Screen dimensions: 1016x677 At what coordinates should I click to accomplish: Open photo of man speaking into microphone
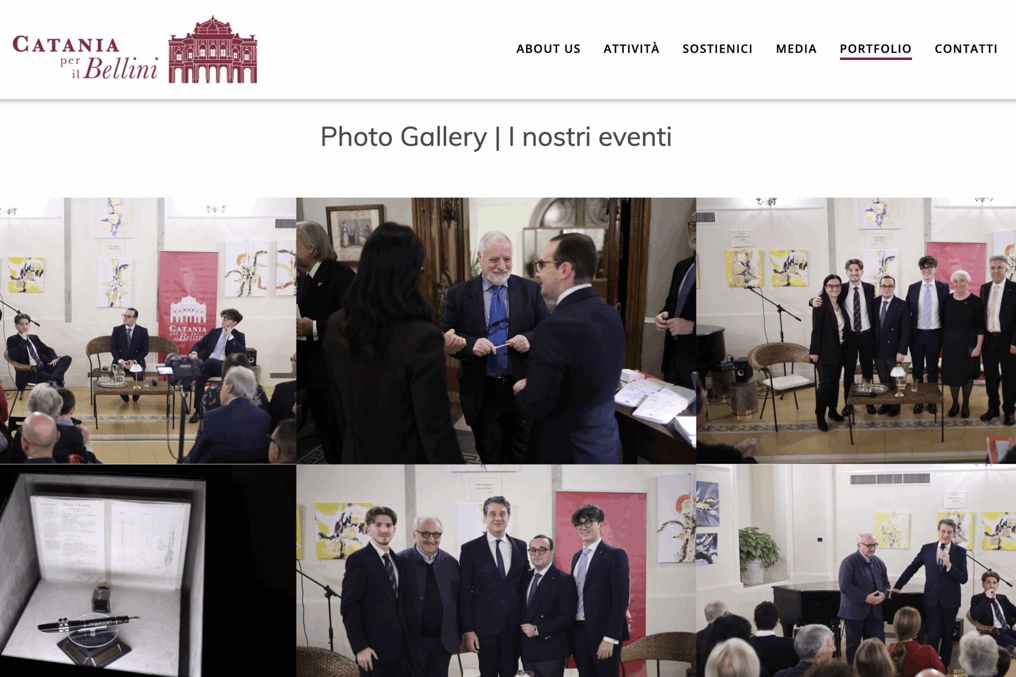(x=856, y=571)
